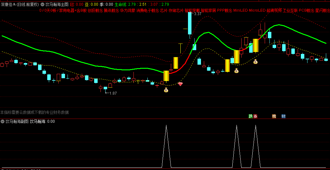Open the 消费电子概念 concept tag
Screen dimensions: 330x170
[147, 10]
